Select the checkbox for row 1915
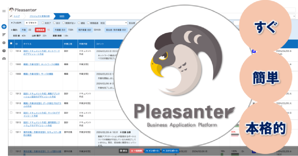Image resolution: width=298 pixels, height=156 pixels. (x=11, y=122)
